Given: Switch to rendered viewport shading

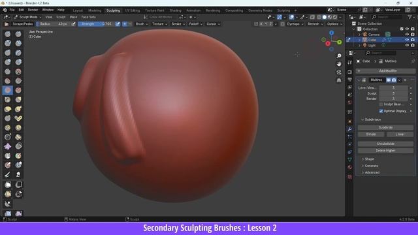Looking at the screenshot, I should tap(335, 17).
